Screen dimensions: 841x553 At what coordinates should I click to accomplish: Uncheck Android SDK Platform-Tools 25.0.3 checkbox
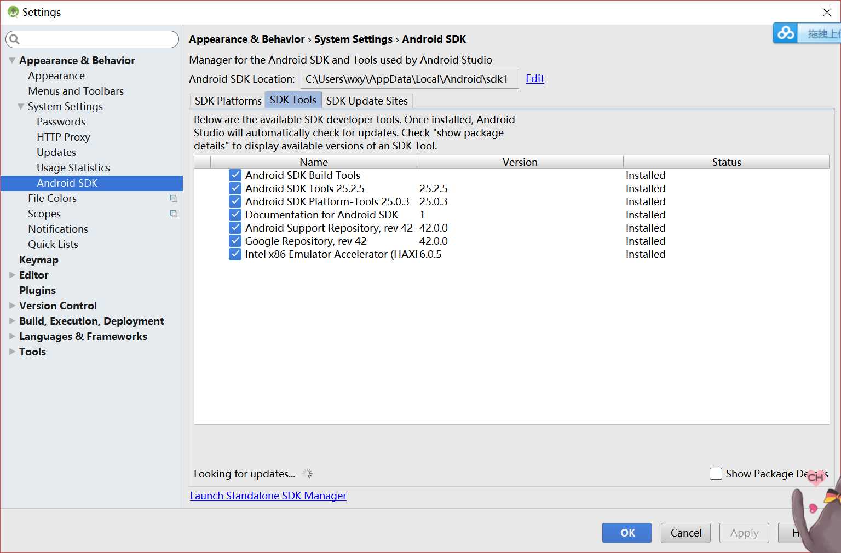click(x=235, y=201)
